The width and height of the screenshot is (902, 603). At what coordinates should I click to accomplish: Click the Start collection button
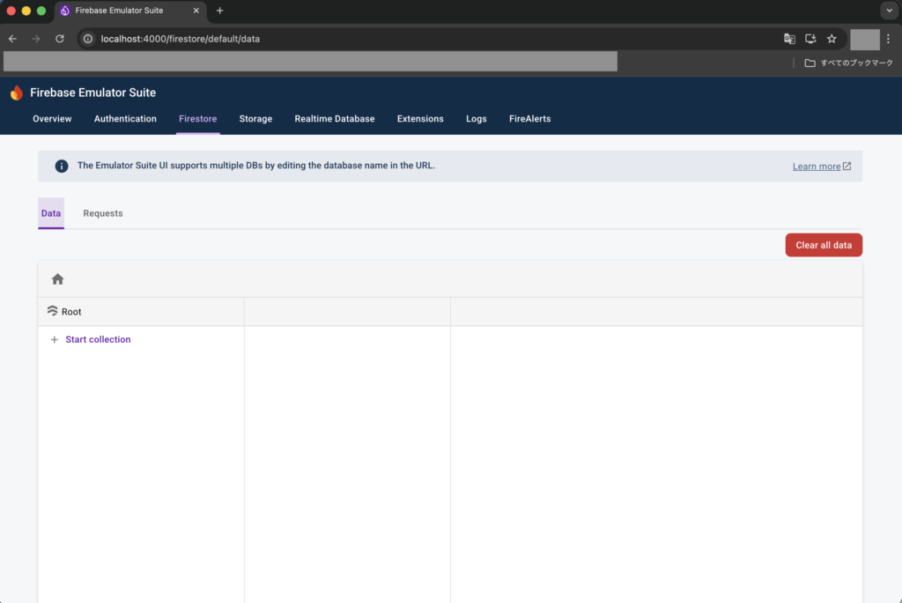point(98,339)
